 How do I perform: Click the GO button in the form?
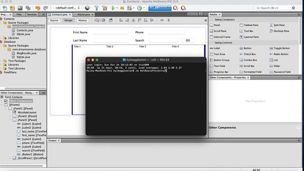click(x=188, y=40)
